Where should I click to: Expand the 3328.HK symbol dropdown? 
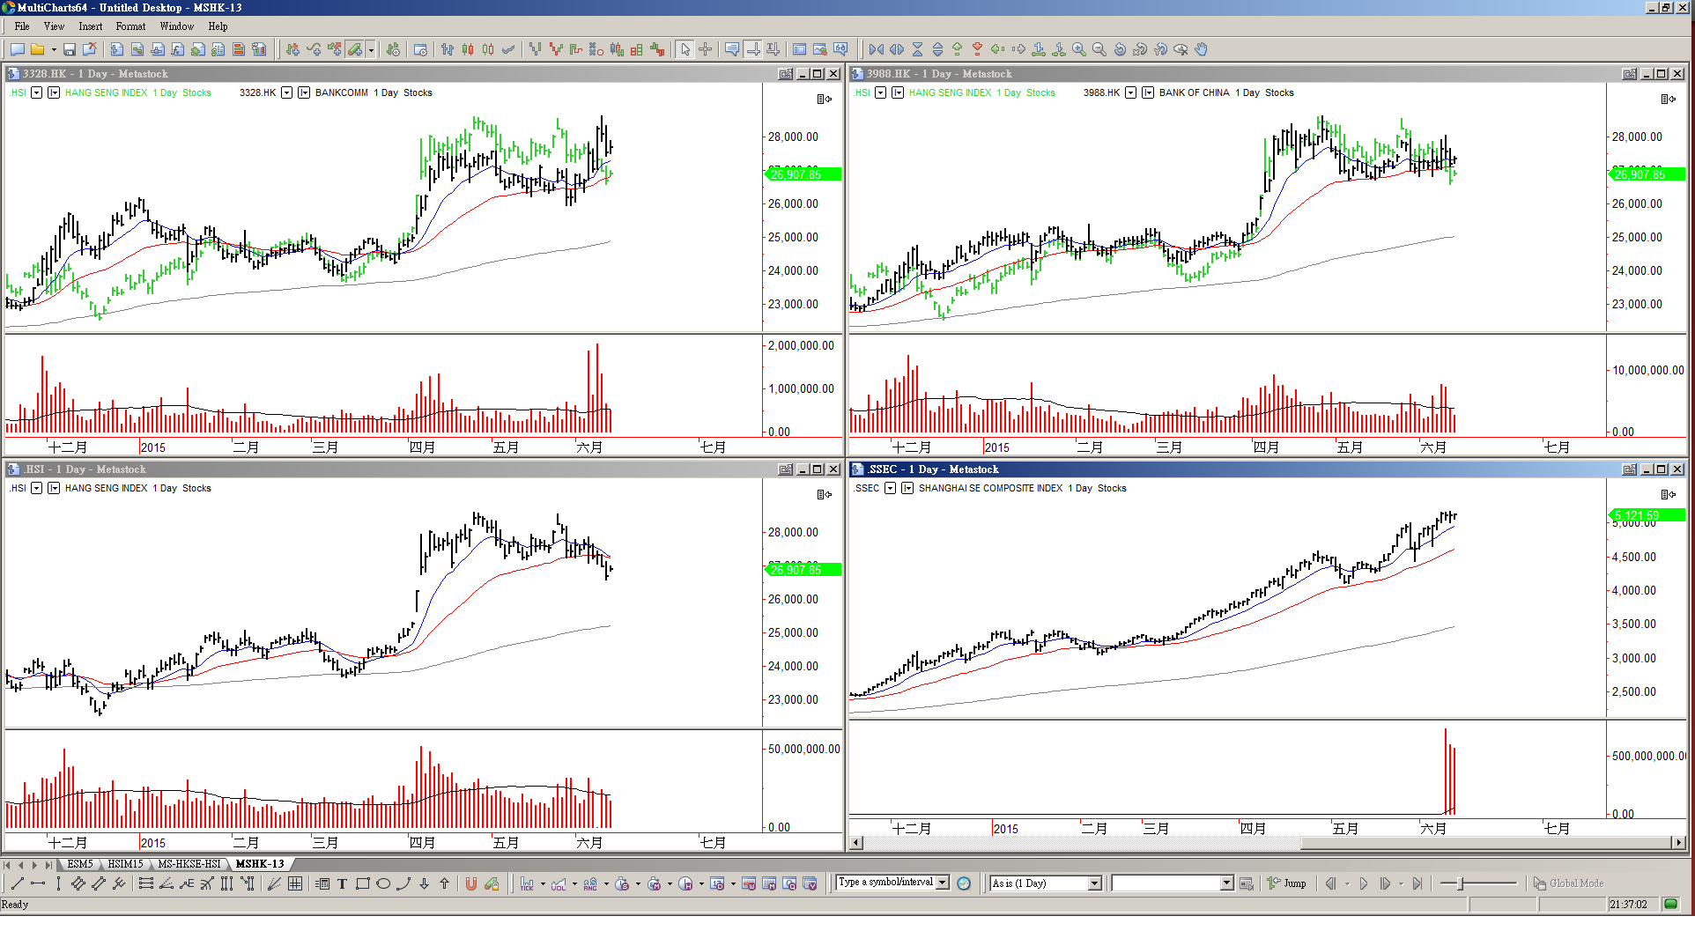[x=286, y=92]
